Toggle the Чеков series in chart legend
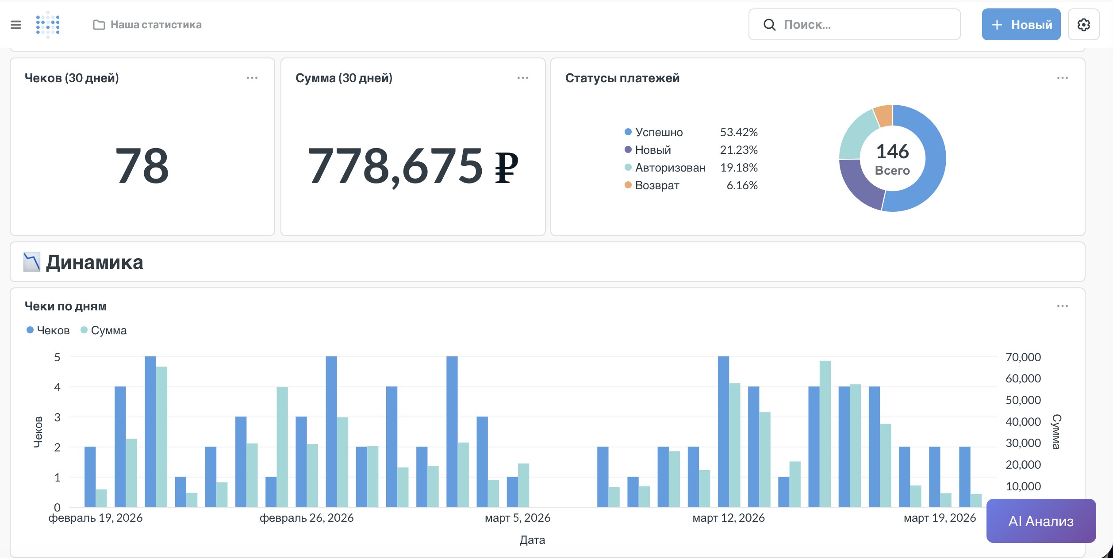 (x=47, y=330)
